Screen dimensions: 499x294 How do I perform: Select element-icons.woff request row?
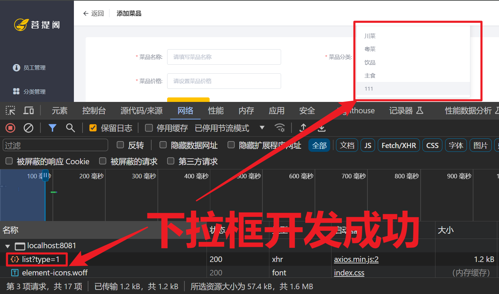(249, 273)
